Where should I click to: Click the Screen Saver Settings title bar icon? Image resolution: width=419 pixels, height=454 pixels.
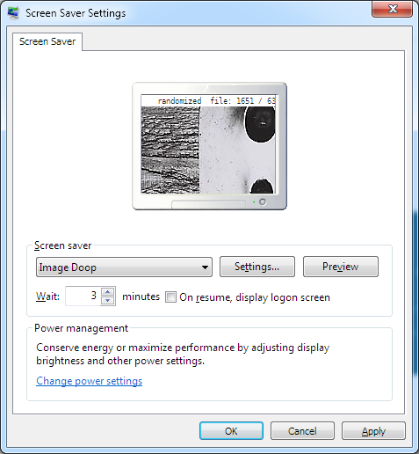point(13,13)
